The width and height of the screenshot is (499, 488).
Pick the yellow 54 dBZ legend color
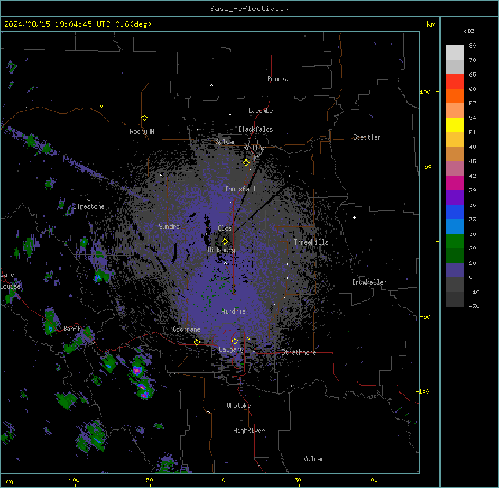455,125
